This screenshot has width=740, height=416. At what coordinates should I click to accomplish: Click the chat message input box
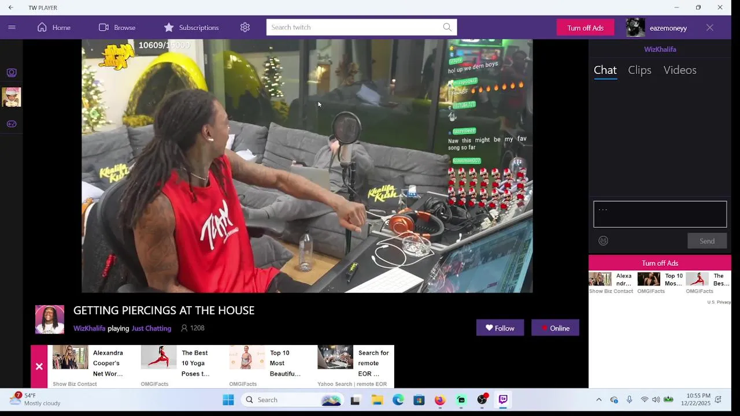click(660, 214)
